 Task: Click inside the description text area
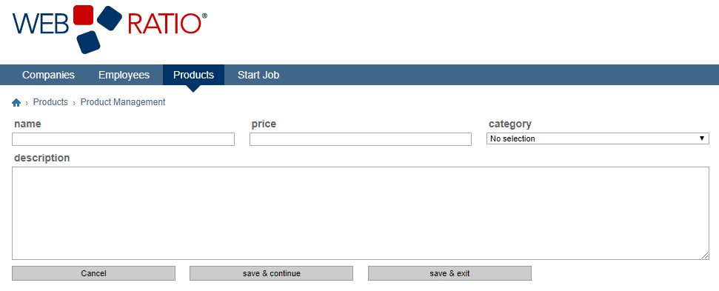pyautogui.click(x=361, y=213)
